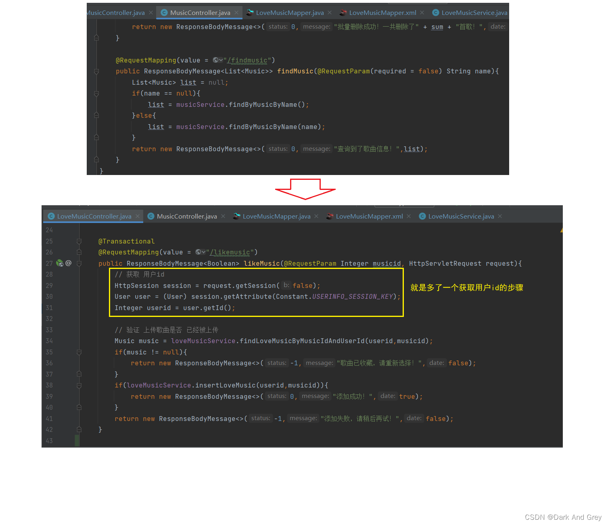Follow the "/likemusic" URL mapping link
Image resolution: width=608 pixels, height=525 pixels.
pyautogui.click(x=230, y=252)
